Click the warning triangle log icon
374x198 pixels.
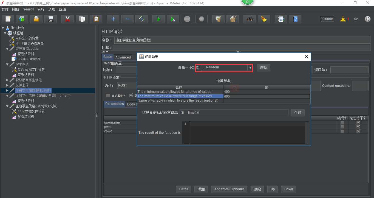(x=343, y=19)
